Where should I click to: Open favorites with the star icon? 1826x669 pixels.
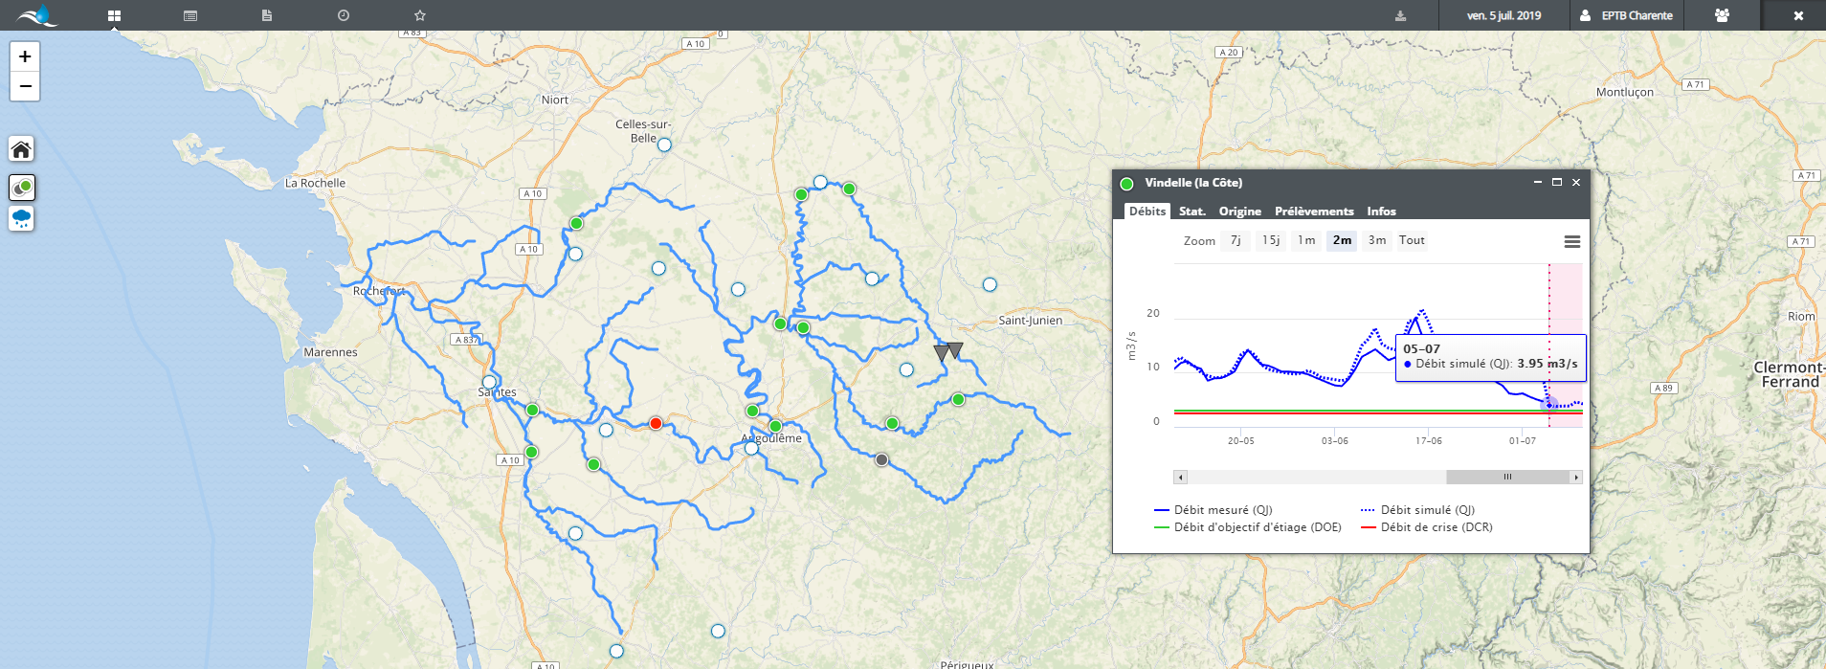(420, 15)
